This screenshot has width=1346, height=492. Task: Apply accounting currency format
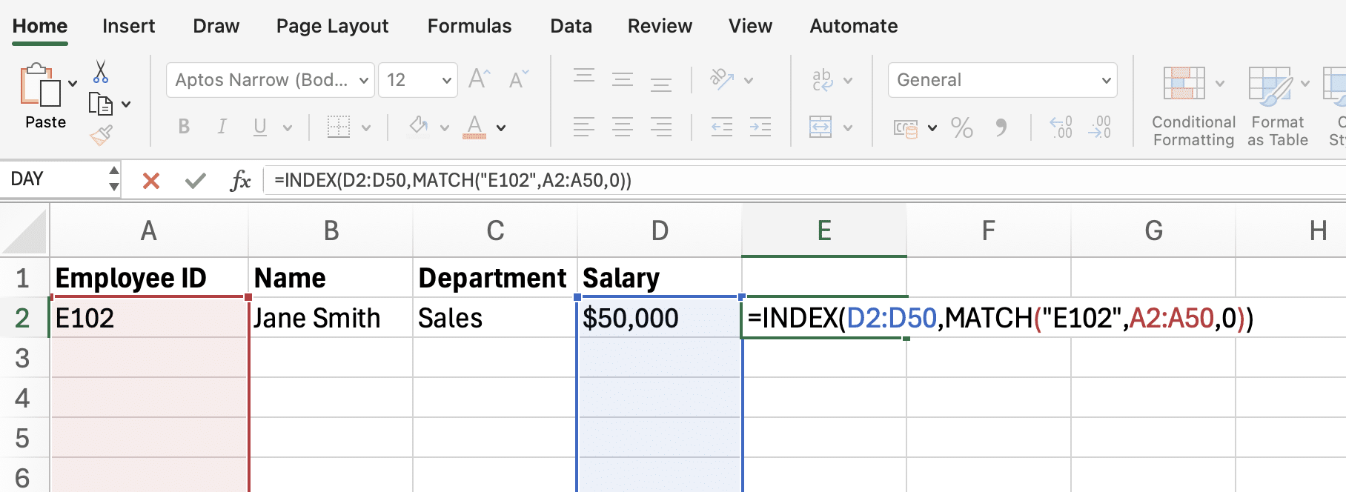906,129
